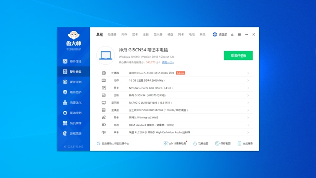Switch to the 其他 tab

[x=202, y=34]
